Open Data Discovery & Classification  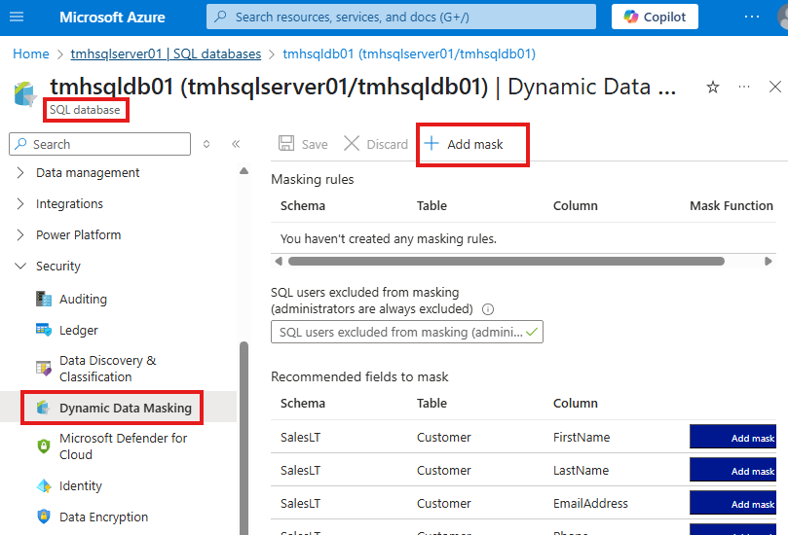107,369
